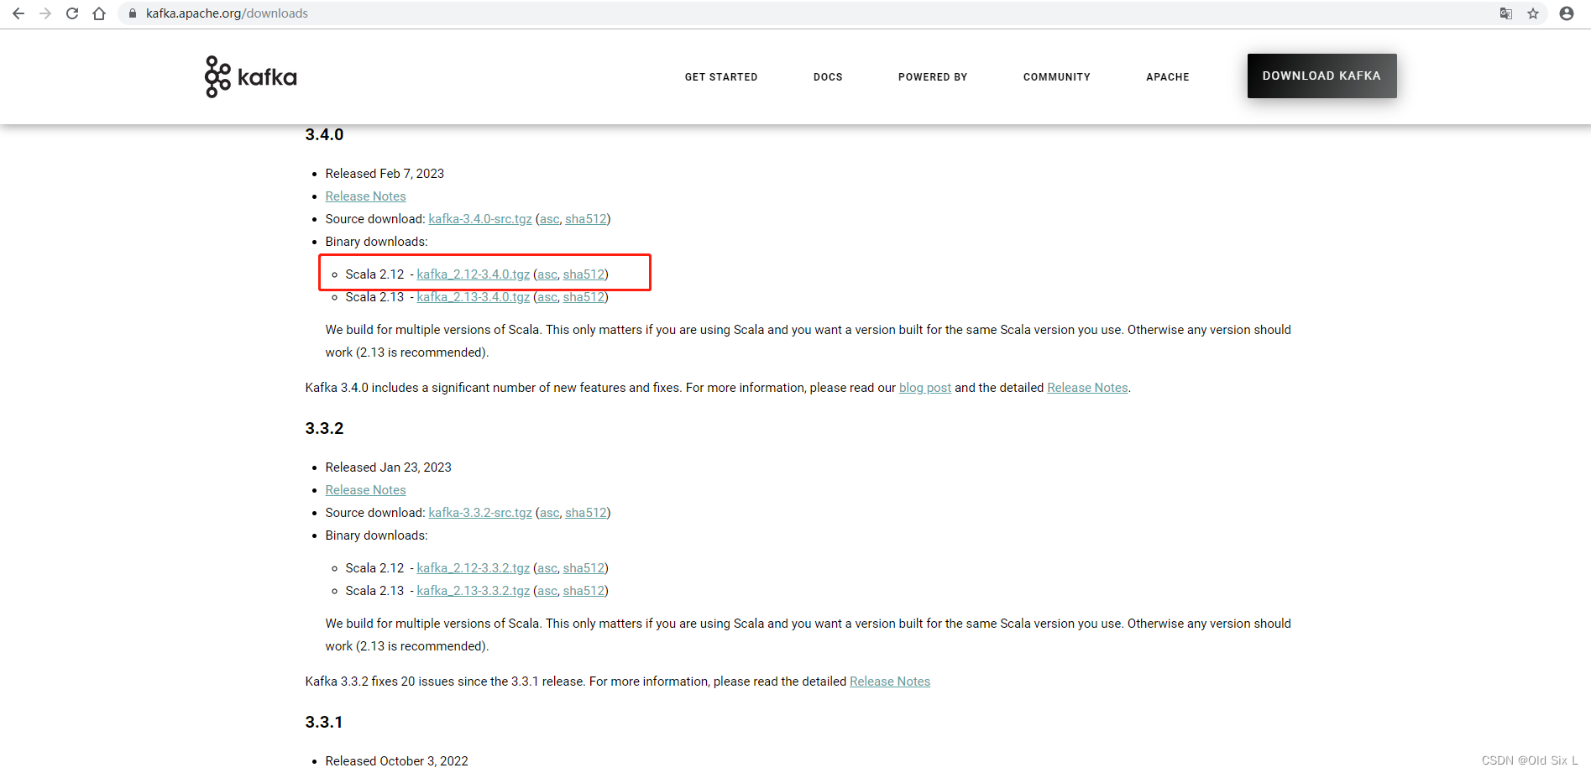Reload the page with the refresh icon
The width and height of the screenshot is (1591, 773).
[x=72, y=13]
